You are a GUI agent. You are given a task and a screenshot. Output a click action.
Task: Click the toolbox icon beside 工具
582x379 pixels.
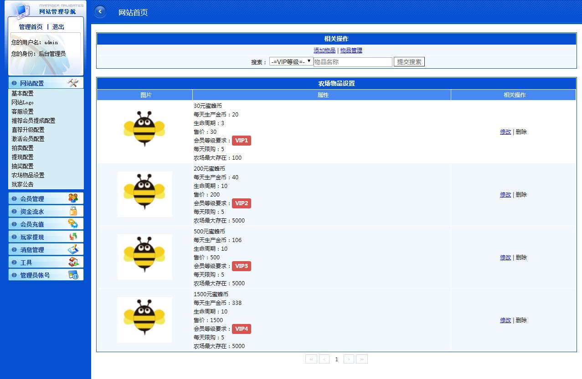click(73, 262)
